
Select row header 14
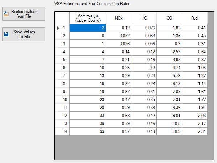tap(62, 131)
